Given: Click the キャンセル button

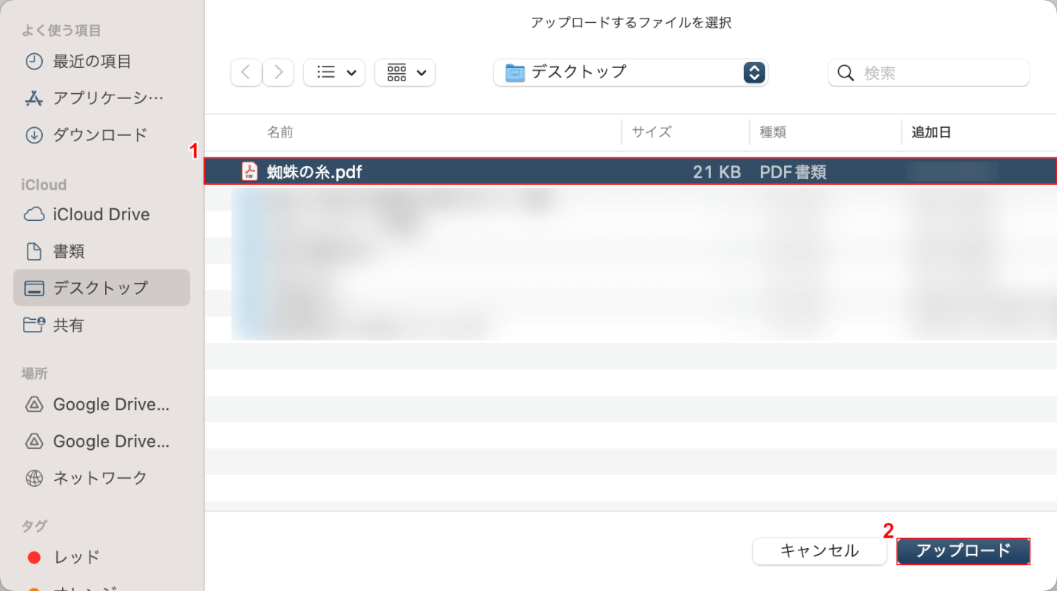Looking at the screenshot, I should (820, 551).
